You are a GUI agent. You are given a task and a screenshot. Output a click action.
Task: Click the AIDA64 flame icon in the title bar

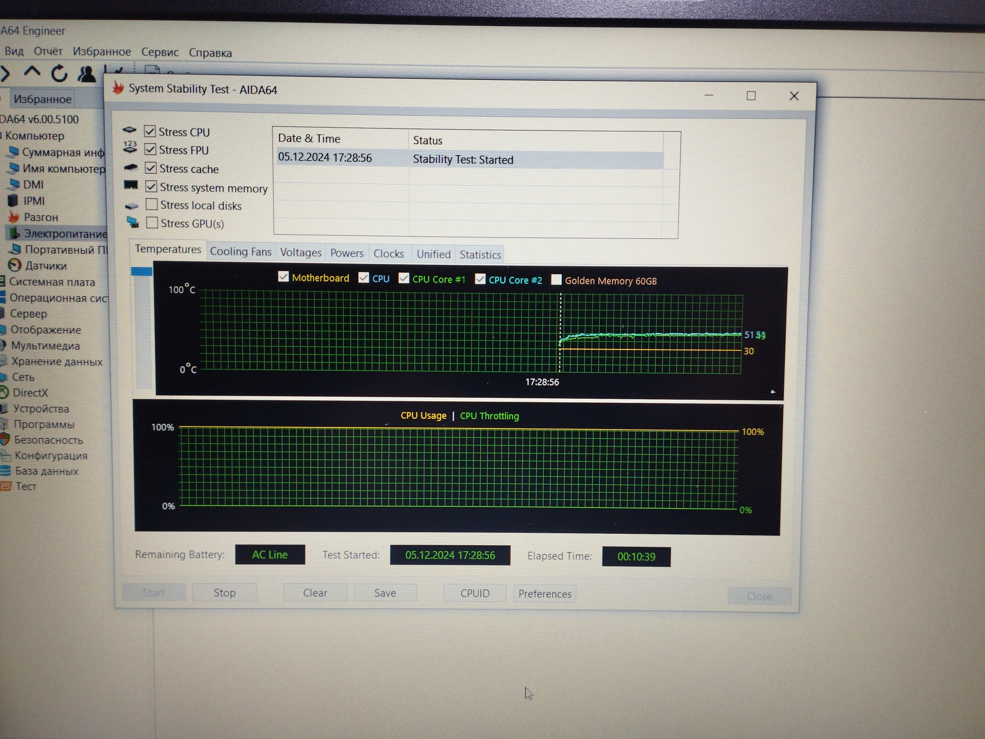118,88
